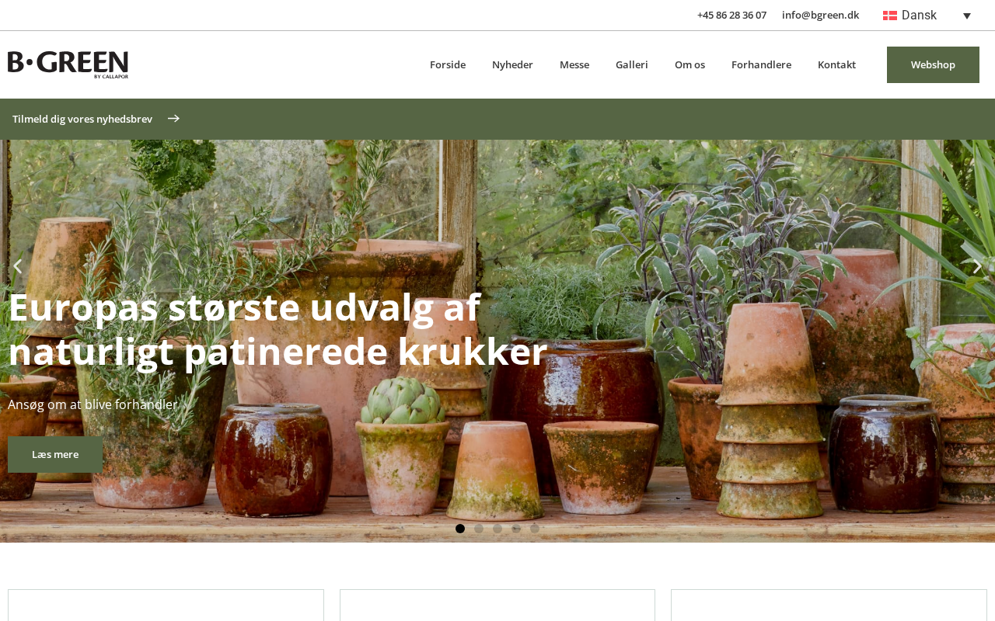Click the Danish flag icon
Screen dimensions: 995x621
click(890, 16)
